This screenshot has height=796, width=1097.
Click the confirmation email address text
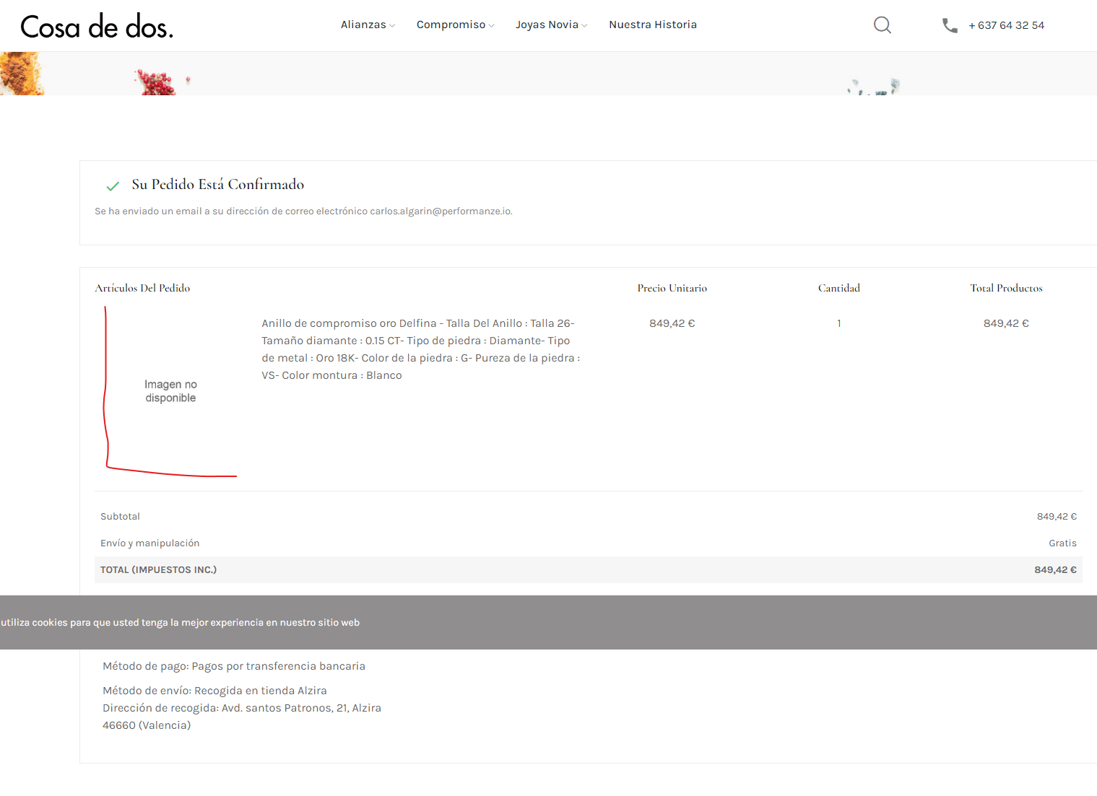pos(441,211)
